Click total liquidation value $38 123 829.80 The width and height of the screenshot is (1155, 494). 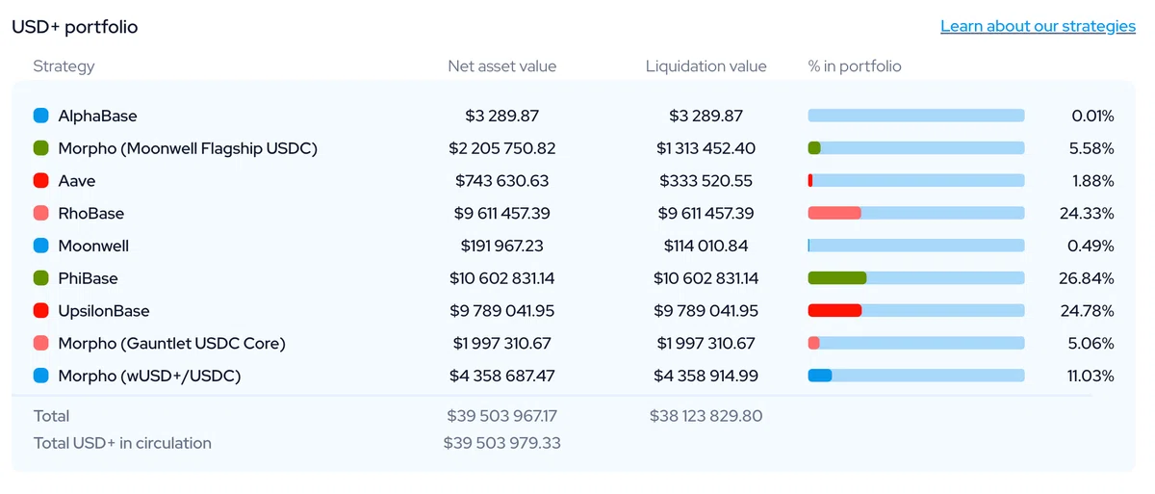(706, 416)
